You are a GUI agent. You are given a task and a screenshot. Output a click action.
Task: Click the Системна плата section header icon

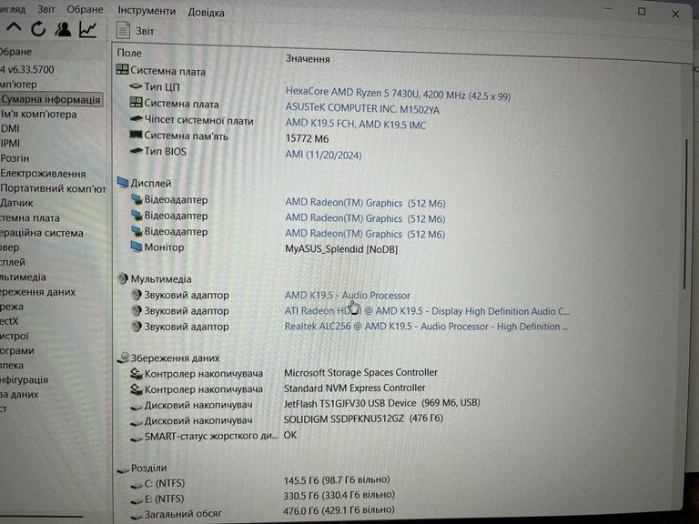point(122,69)
